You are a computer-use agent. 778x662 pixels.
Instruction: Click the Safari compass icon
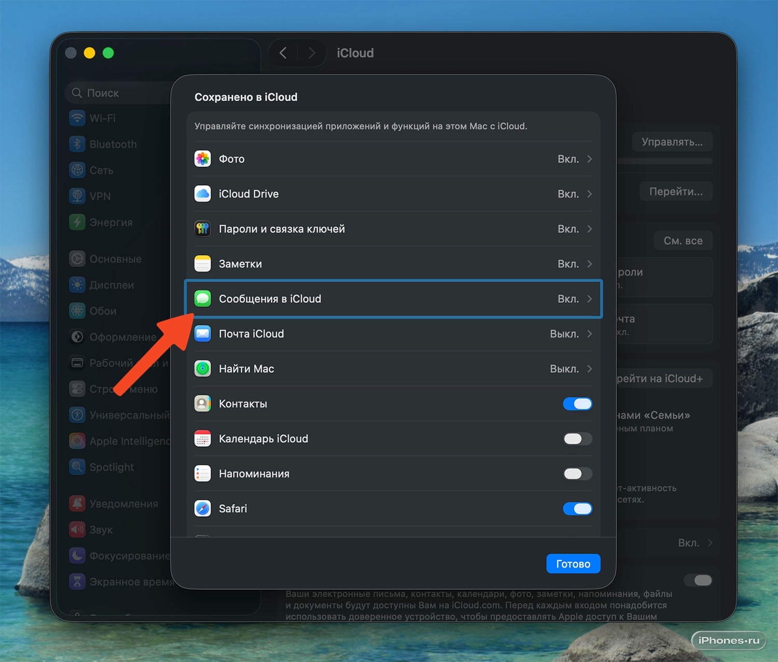202,509
